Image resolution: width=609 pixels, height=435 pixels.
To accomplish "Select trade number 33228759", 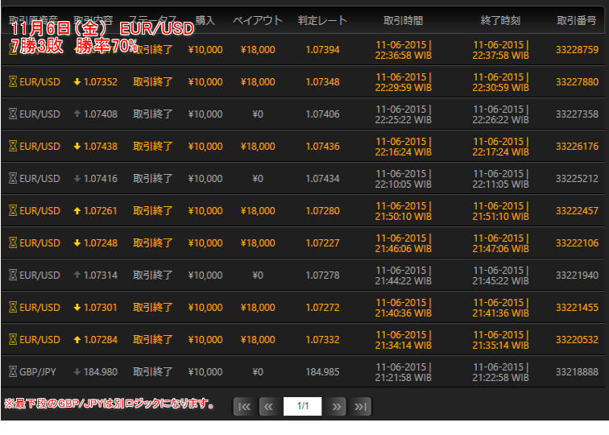I will pyautogui.click(x=577, y=50).
